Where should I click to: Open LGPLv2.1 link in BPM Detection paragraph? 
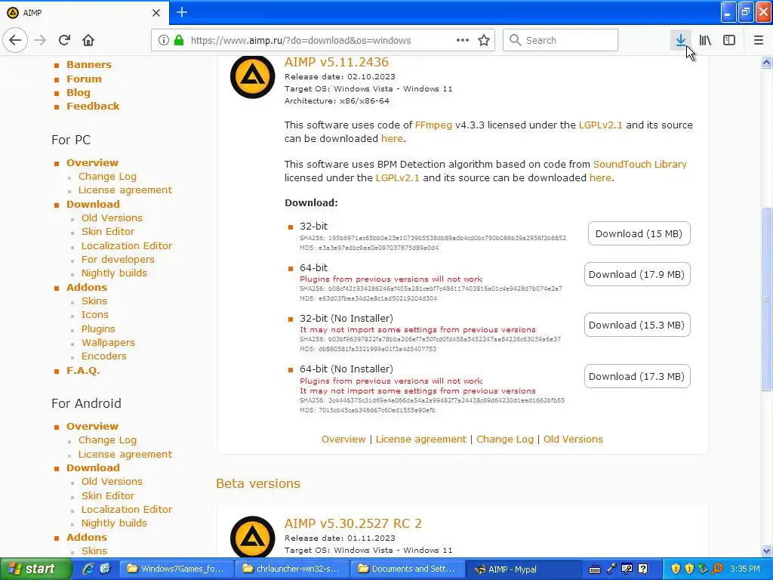(397, 177)
